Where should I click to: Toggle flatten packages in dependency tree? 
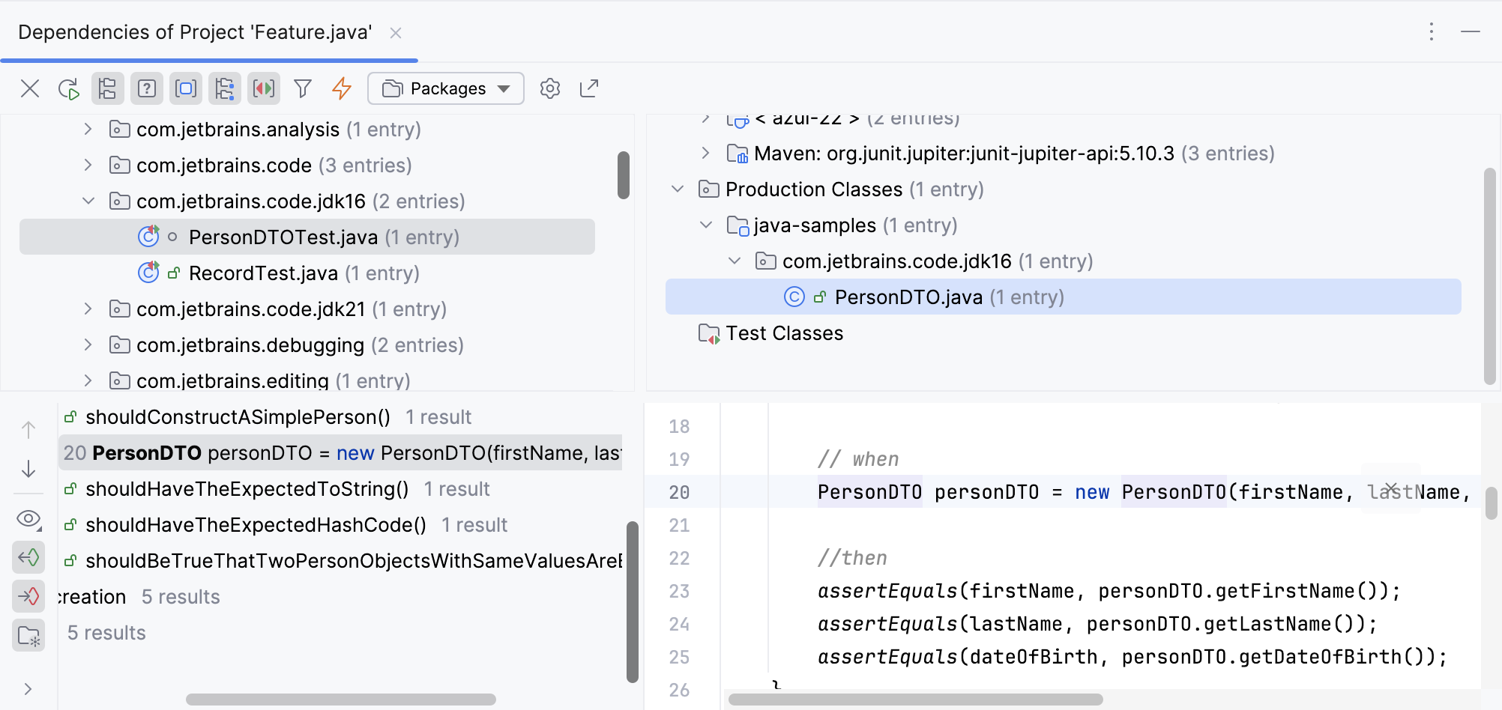(x=107, y=88)
